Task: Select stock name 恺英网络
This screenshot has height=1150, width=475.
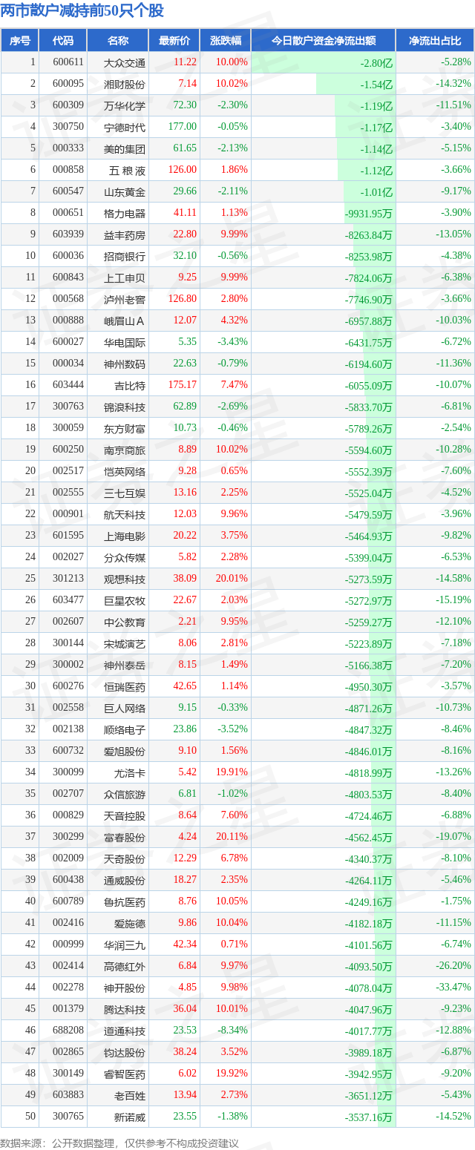Action: click(x=125, y=471)
